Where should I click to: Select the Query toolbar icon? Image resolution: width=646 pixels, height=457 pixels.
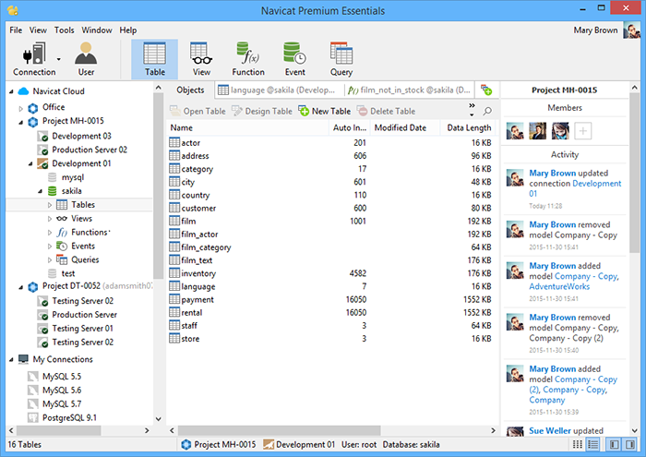pyautogui.click(x=341, y=59)
